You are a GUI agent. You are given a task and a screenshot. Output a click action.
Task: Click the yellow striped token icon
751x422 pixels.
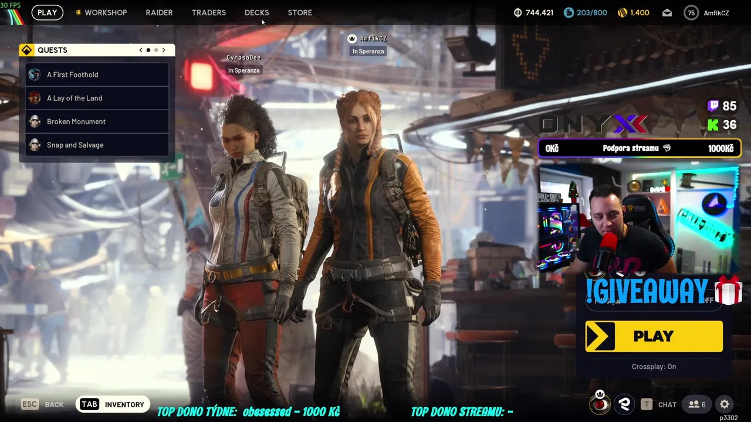[623, 12]
